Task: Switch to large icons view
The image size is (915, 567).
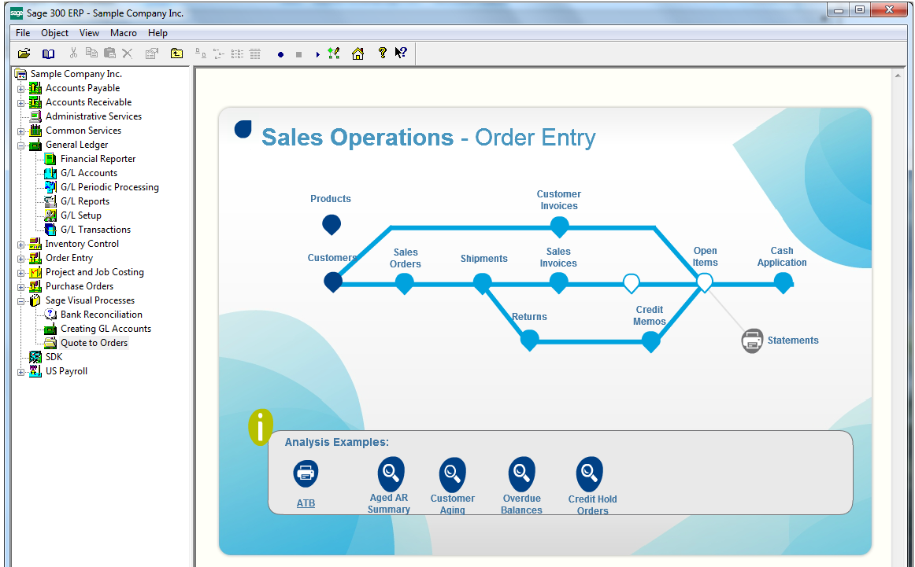Action: (x=201, y=53)
